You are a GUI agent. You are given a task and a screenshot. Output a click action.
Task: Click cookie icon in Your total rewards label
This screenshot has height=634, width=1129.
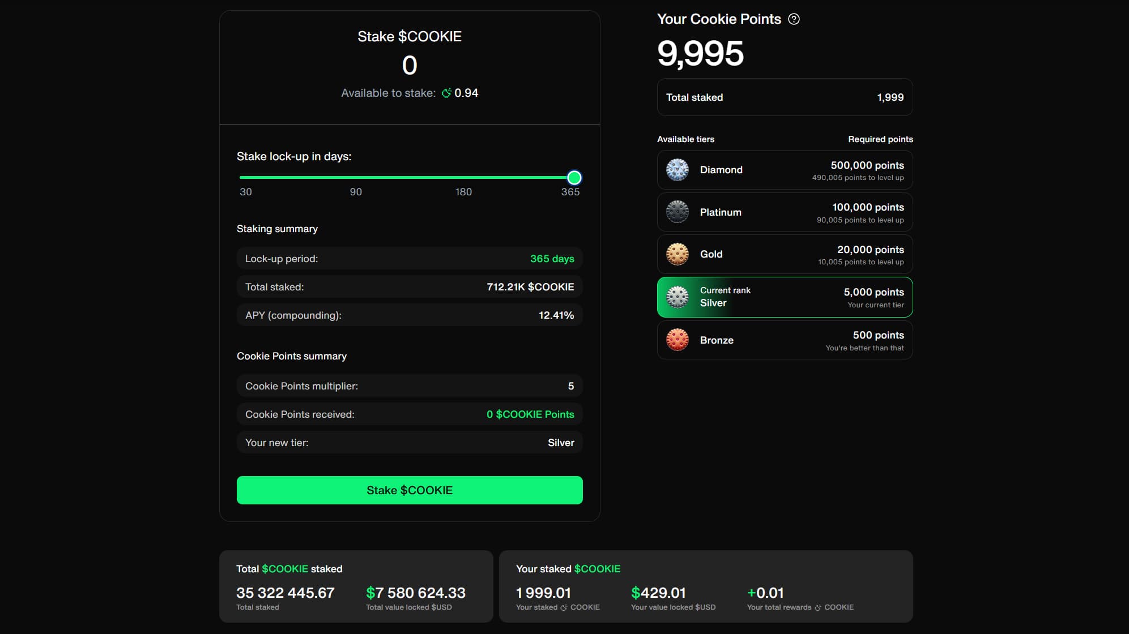point(817,607)
